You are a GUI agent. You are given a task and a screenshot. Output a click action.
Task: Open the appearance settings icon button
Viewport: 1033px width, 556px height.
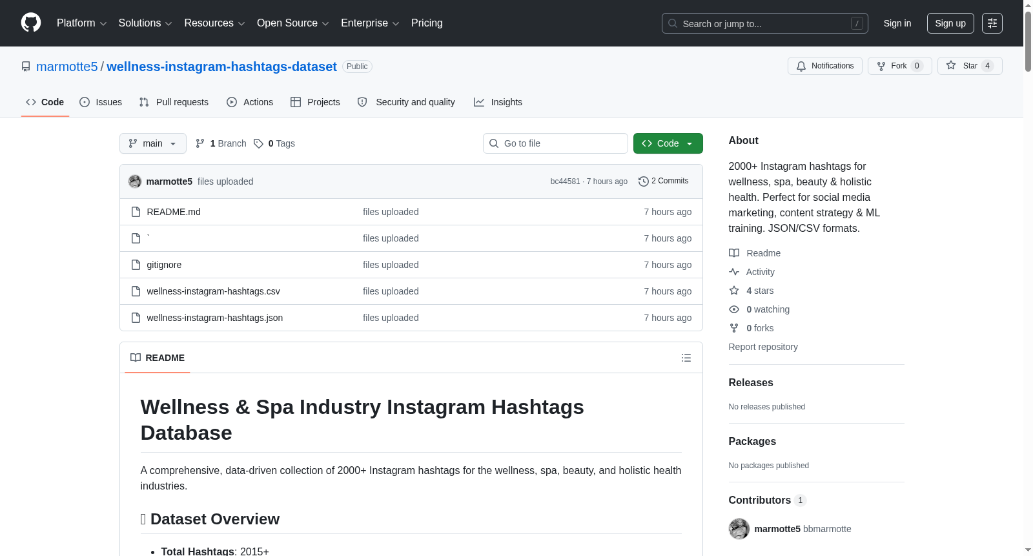pos(992,23)
